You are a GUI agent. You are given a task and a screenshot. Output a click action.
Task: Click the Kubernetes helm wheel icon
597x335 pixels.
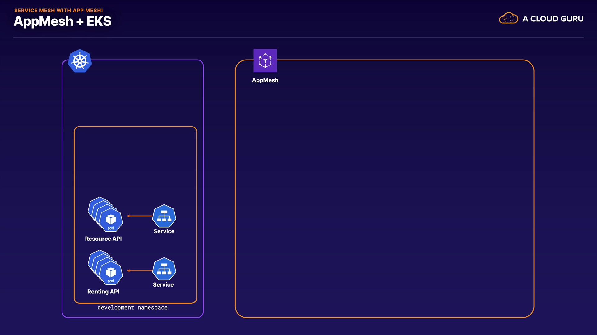(x=80, y=61)
